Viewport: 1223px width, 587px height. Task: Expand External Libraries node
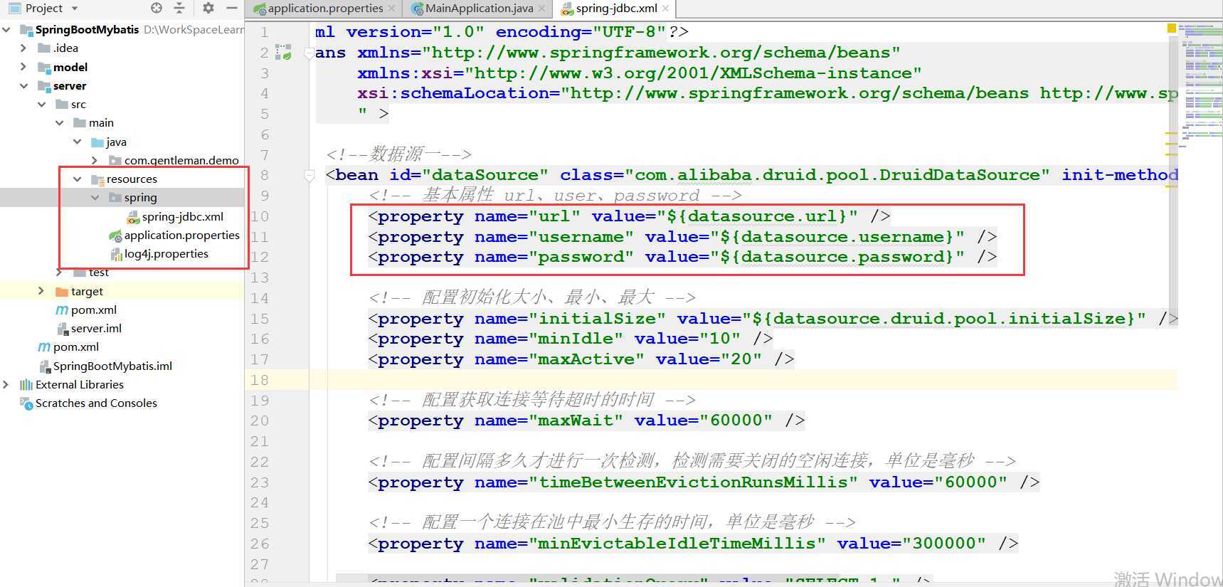click(x=6, y=384)
